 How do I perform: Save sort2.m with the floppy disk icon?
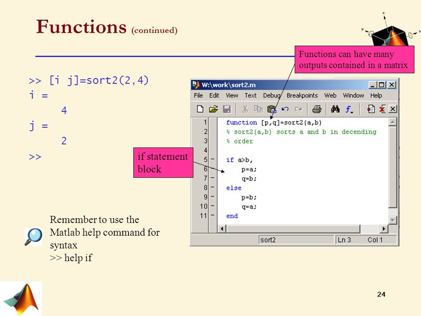tap(227, 109)
